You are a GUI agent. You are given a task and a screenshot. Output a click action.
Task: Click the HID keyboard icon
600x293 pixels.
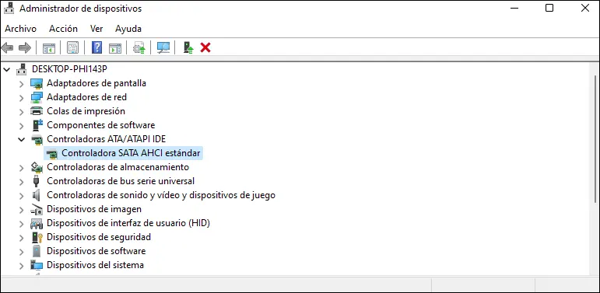tap(37, 223)
